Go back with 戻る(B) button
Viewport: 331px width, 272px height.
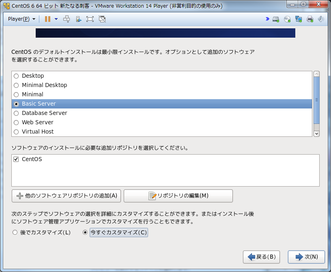(261, 257)
